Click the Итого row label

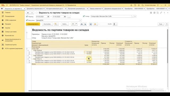tap(34, 64)
